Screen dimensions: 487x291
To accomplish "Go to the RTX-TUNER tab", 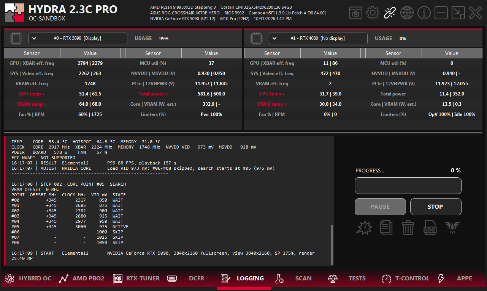I will pyautogui.click(x=136, y=278).
